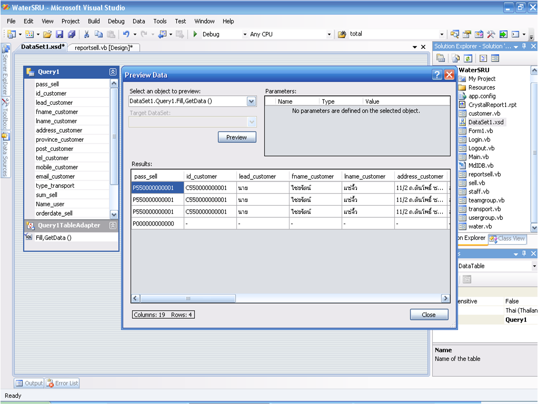This screenshot has height=404, width=538.
Task: Open the Toolbox hammer-and-wrench toolbar icon
Action: tap(491, 34)
